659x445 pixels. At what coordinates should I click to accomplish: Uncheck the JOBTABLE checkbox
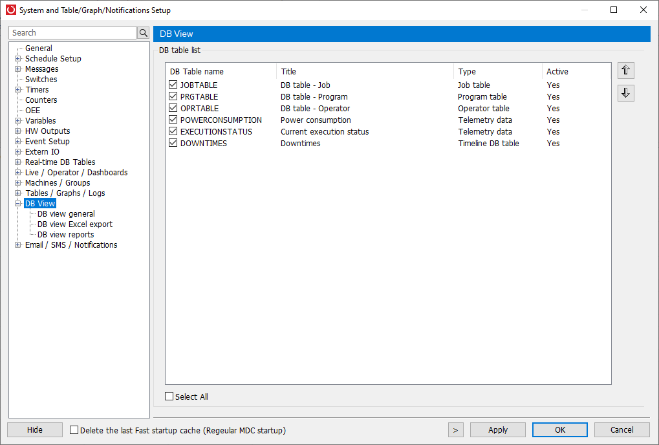(x=173, y=85)
